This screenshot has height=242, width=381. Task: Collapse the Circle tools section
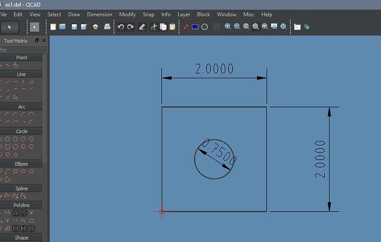(x=21, y=131)
